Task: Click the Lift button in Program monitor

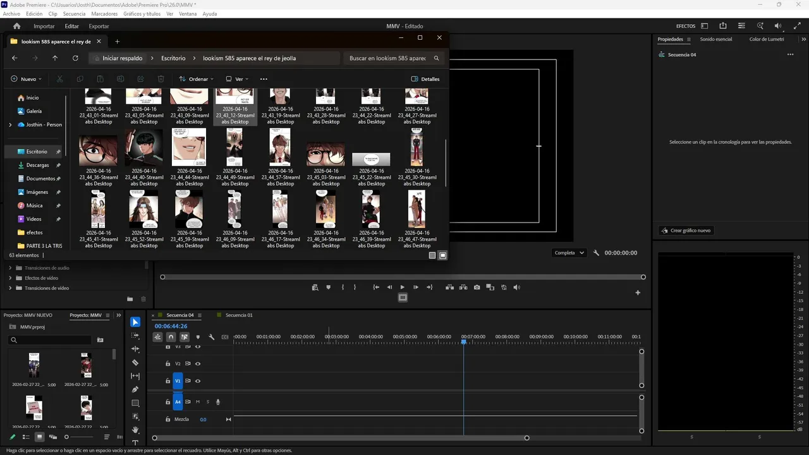Action: 449,288
